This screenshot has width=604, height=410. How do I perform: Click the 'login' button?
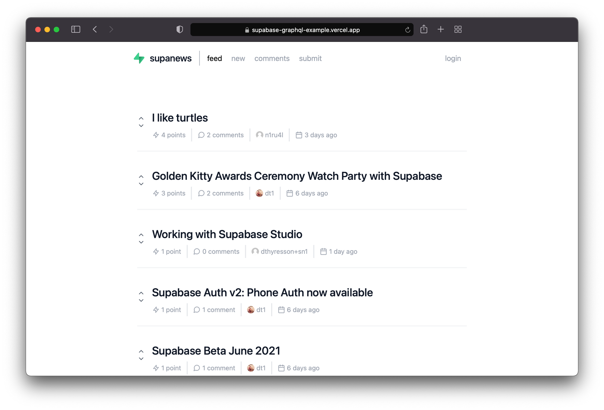[x=452, y=58]
